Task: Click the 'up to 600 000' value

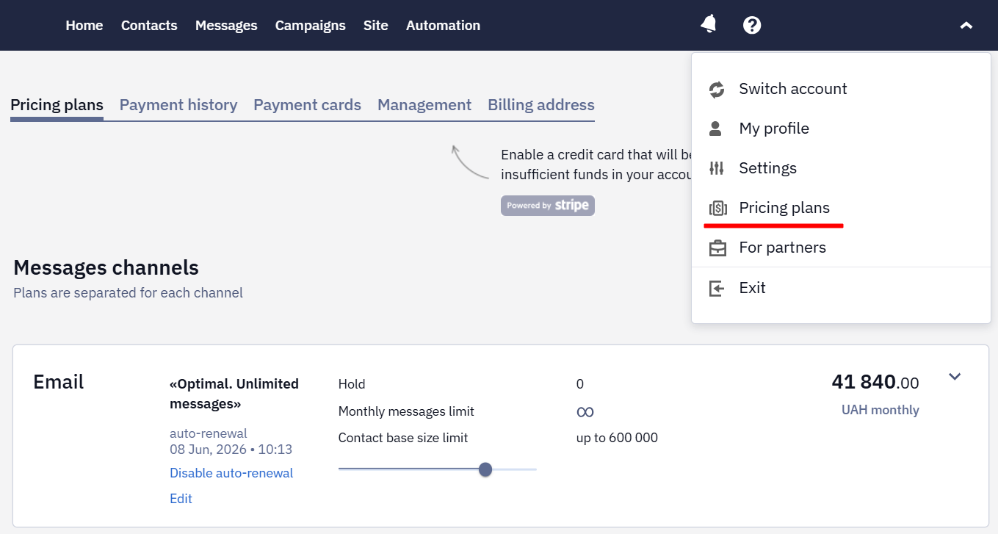Action: click(x=617, y=438)
